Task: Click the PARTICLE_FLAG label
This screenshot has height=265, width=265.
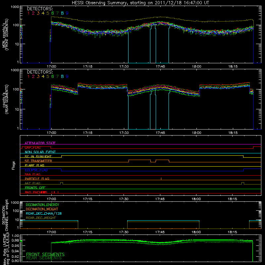Action: pyautogui.click(x=37, y=179)
